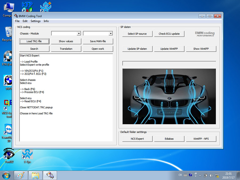Click the on-screen keyboard tray icon

pos(185,175)
